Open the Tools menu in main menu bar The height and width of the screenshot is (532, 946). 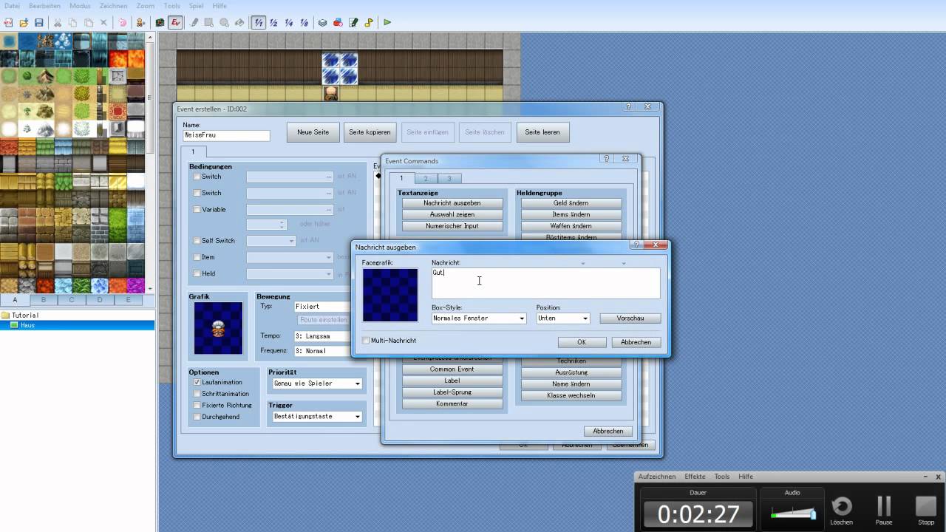click(171, 6)
